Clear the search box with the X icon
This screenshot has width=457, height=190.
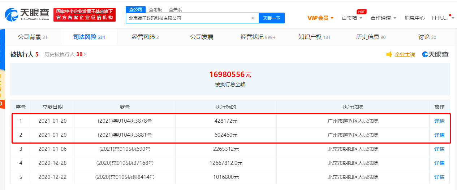click(253, 18)
